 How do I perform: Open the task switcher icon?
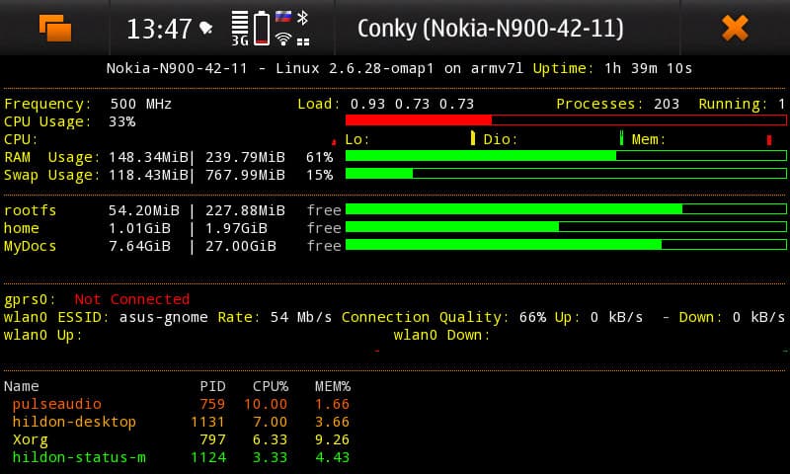point(55,28)
